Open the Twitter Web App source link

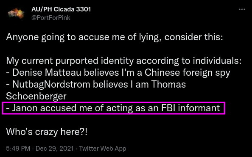103,149
